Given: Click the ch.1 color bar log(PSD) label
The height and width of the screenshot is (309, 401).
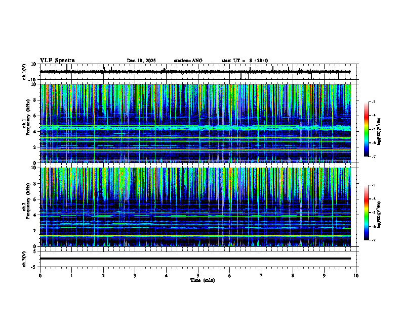Looking at the screenshot, I should (x=379, y=131).
